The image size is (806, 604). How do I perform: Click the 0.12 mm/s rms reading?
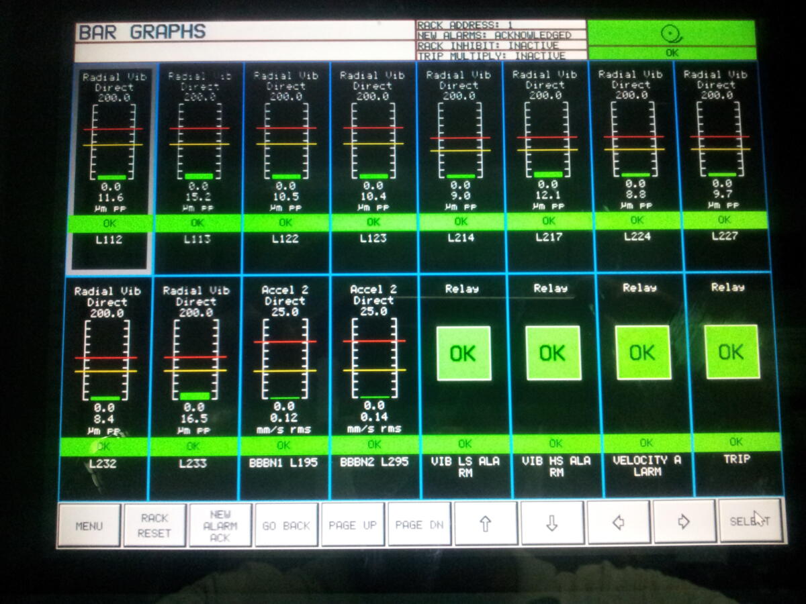coord(284,417)
